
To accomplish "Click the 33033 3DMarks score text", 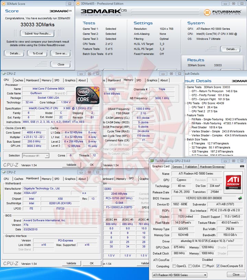I will 37,25.
